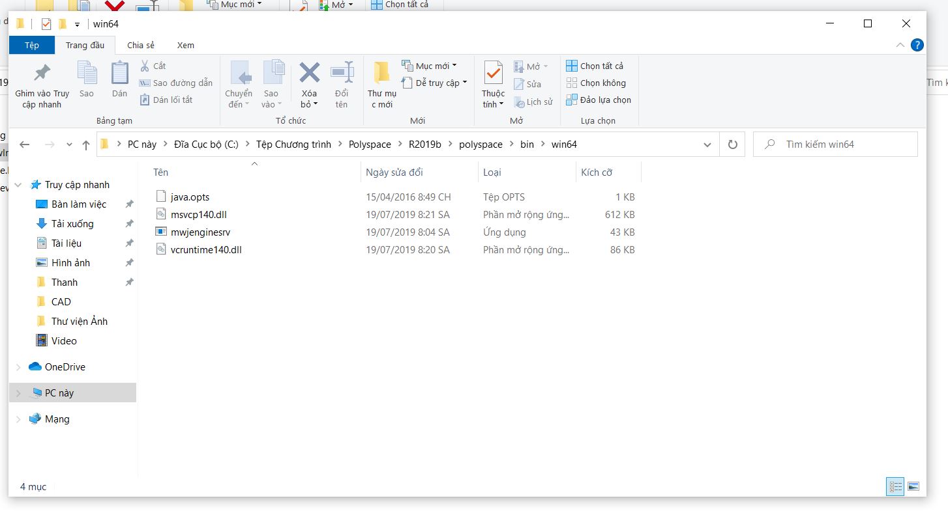Switch to the Xem ribbon tab
The height and width of the screenshot is (511, 948).
185,45
